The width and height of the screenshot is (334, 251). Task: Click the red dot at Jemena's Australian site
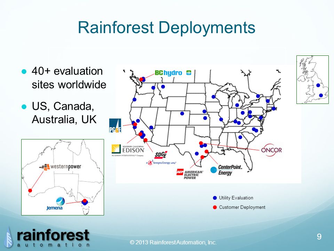coord(85,201)
